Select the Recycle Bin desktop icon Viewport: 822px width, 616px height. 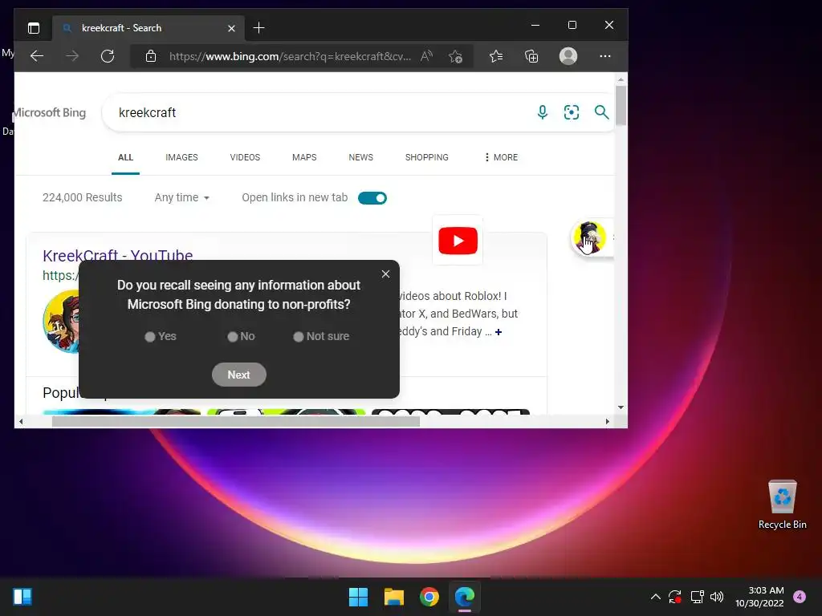coord(782,505)
